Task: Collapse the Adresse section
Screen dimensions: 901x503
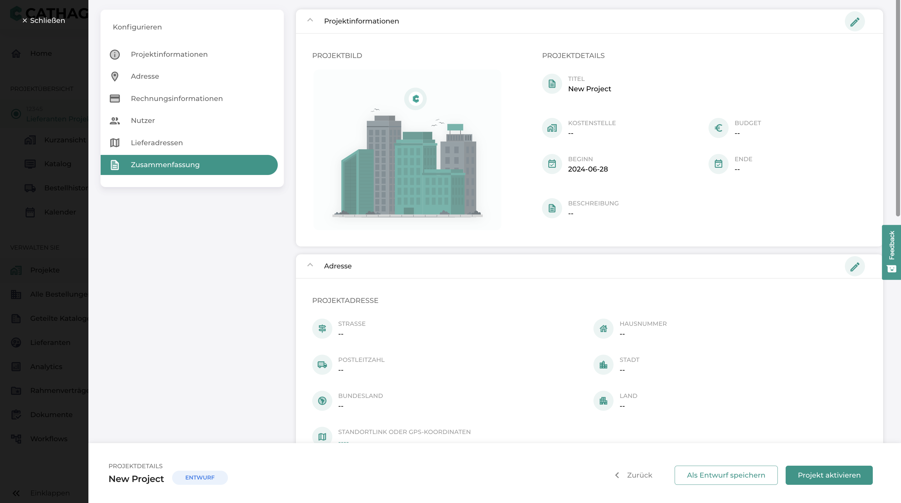Action: tap(310, 265)
